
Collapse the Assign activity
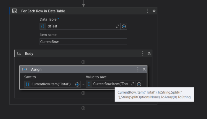pyautogui.click(x=144, y=69)
